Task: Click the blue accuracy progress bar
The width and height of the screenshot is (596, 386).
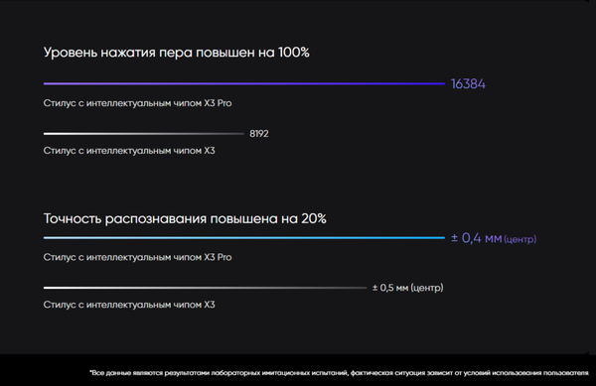Action: (x=244, y=238)
